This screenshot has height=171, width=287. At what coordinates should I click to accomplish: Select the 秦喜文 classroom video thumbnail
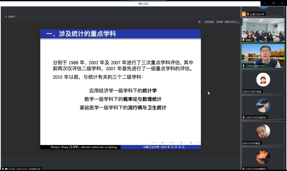263,30
